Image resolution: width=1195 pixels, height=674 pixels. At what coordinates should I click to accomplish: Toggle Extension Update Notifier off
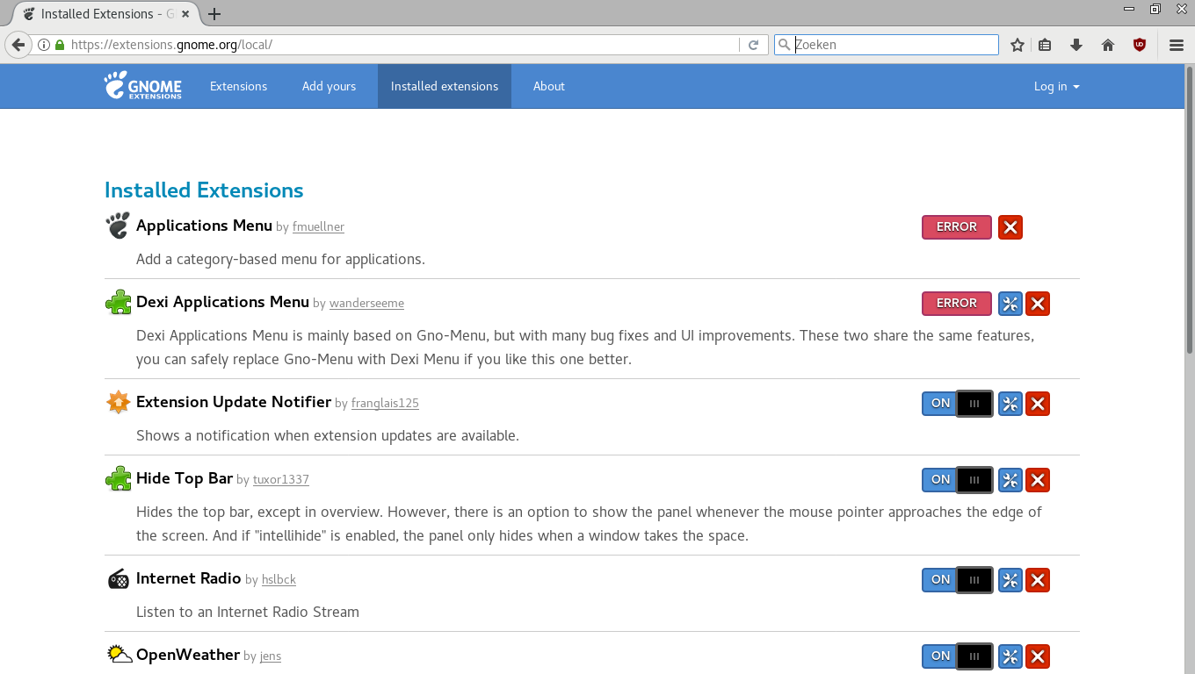pos(957,404)
